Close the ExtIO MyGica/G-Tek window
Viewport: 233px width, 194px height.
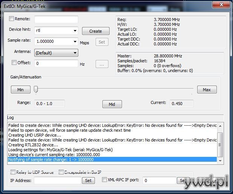pos(221,5)
